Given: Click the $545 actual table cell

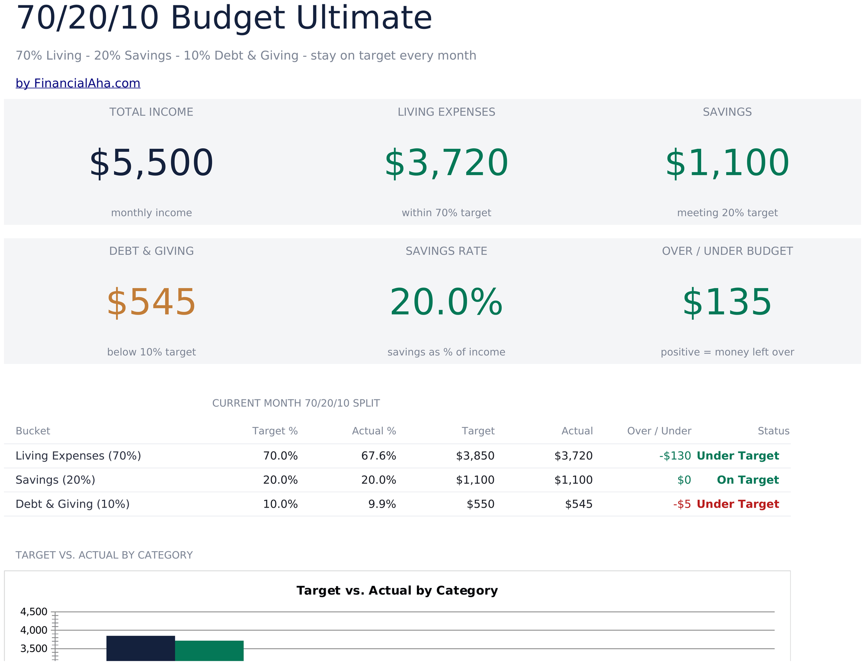Looking at the screenshot, I should pos(579,504).
